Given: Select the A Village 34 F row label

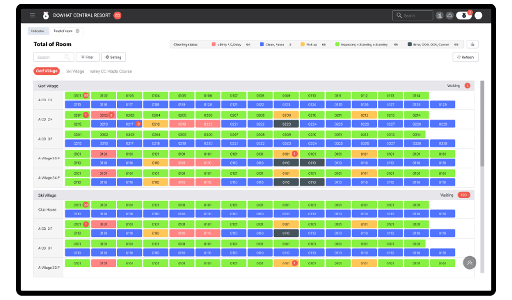Looking at the screenshot, I should pos(49,178).
